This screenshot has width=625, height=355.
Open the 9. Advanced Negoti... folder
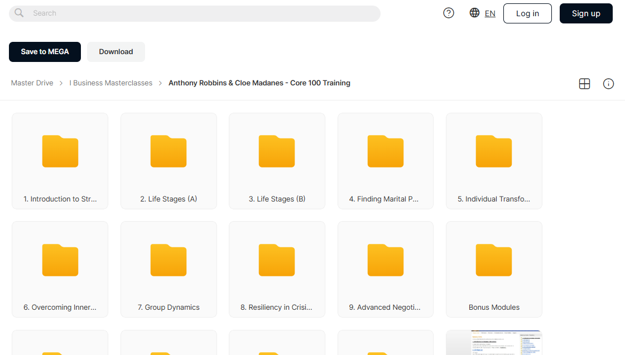[x=386, y=270]
